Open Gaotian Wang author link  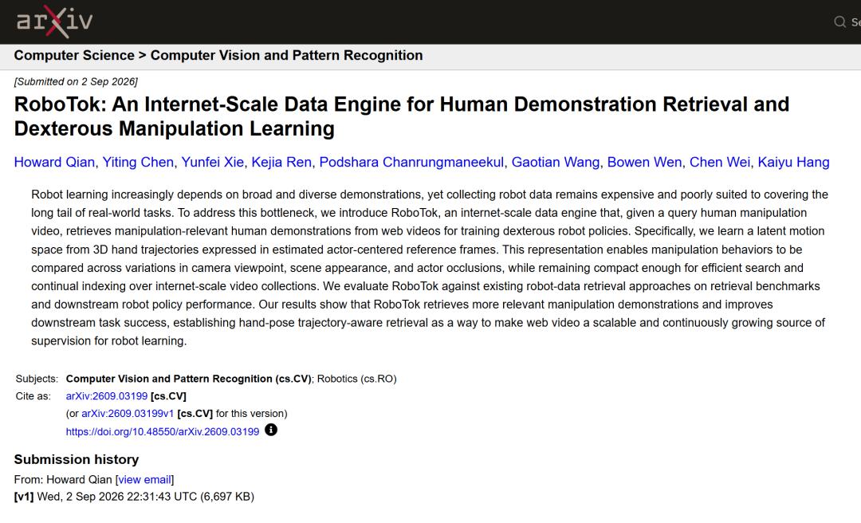point(555,162)
